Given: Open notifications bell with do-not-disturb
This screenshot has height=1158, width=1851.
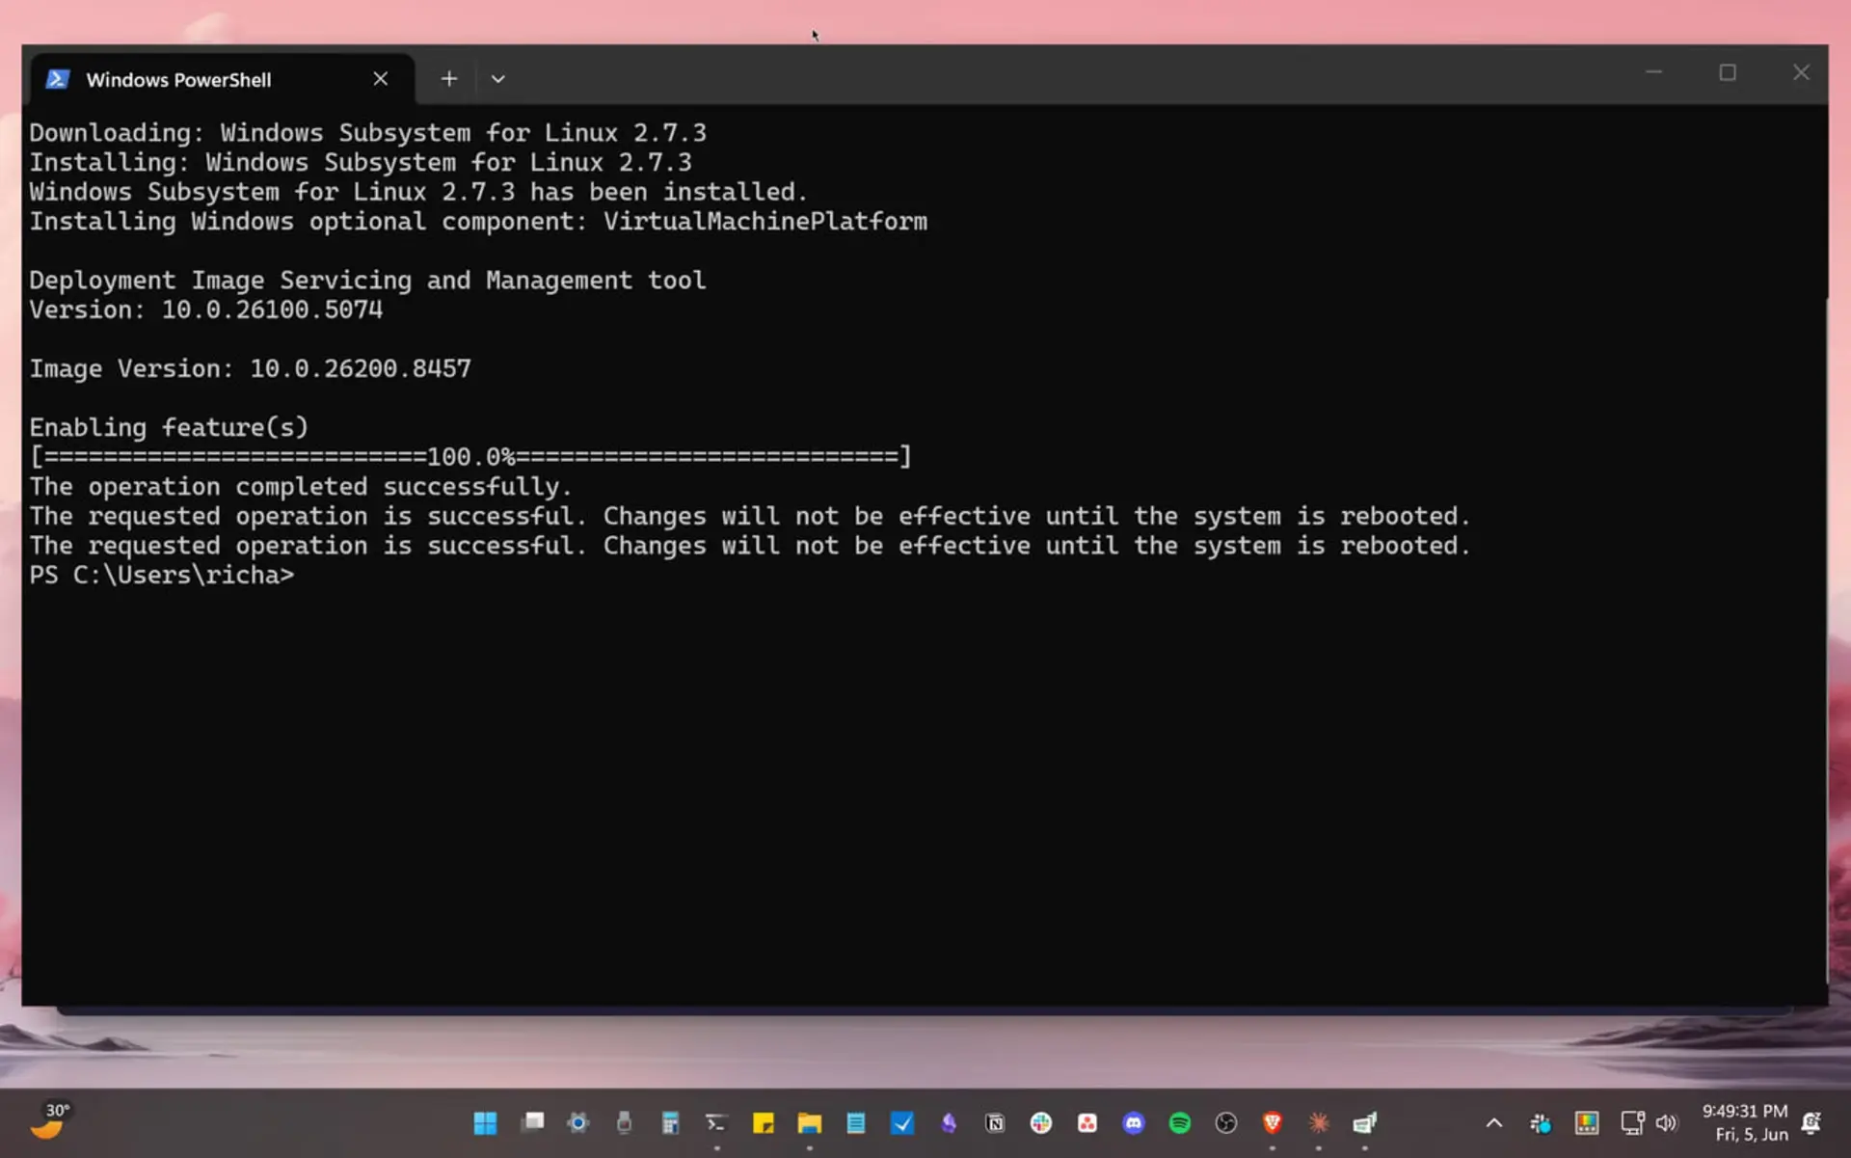Looking at the screenshot, I should pyautogui.click(x=1811, y=1123).
